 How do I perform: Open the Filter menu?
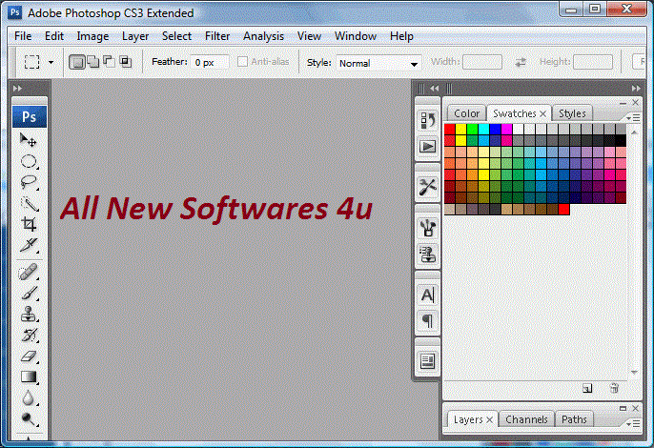tap(217, 36)
